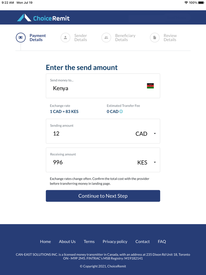The image size is (206, 275).
Task: Go to the Review Details step
Action: point(170,38)
